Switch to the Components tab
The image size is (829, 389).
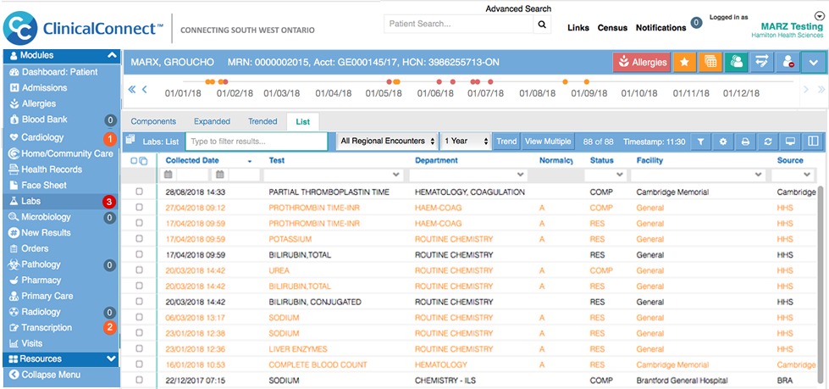[153, 121]
